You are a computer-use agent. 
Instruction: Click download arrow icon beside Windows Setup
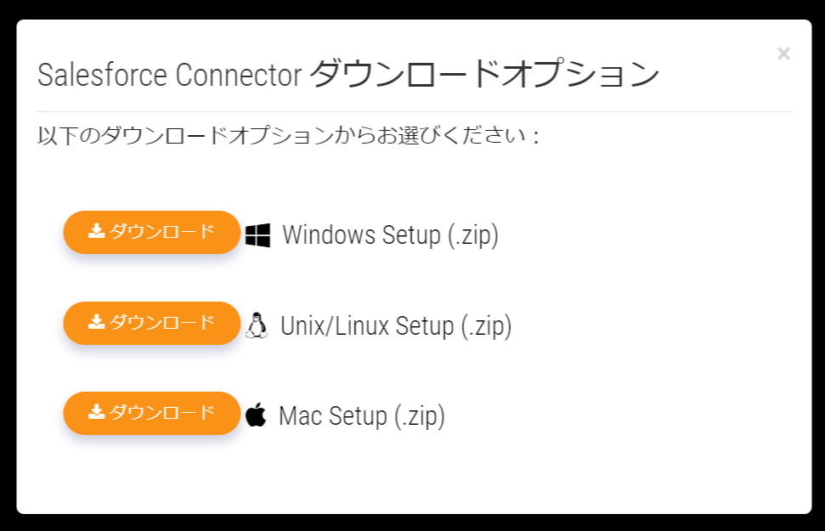(97, 231)
